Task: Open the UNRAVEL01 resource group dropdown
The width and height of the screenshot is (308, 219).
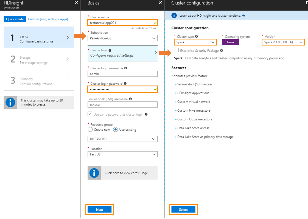Action: 123,139
